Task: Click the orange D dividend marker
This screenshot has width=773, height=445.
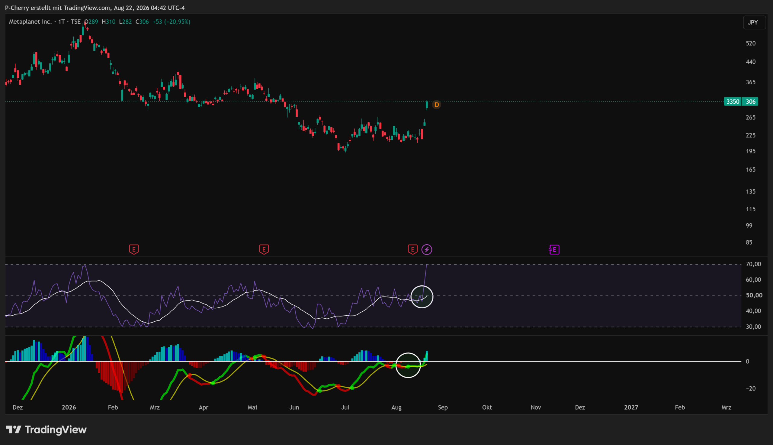Action: tap(436, 105)
